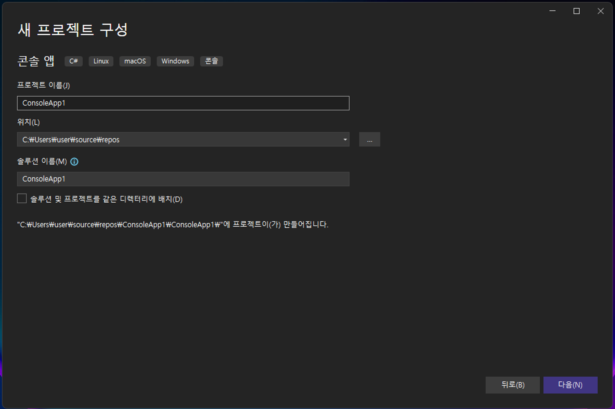This screenshot has width=615, height=409.
Task: Click the C# language tag
Action: [73, 61]
